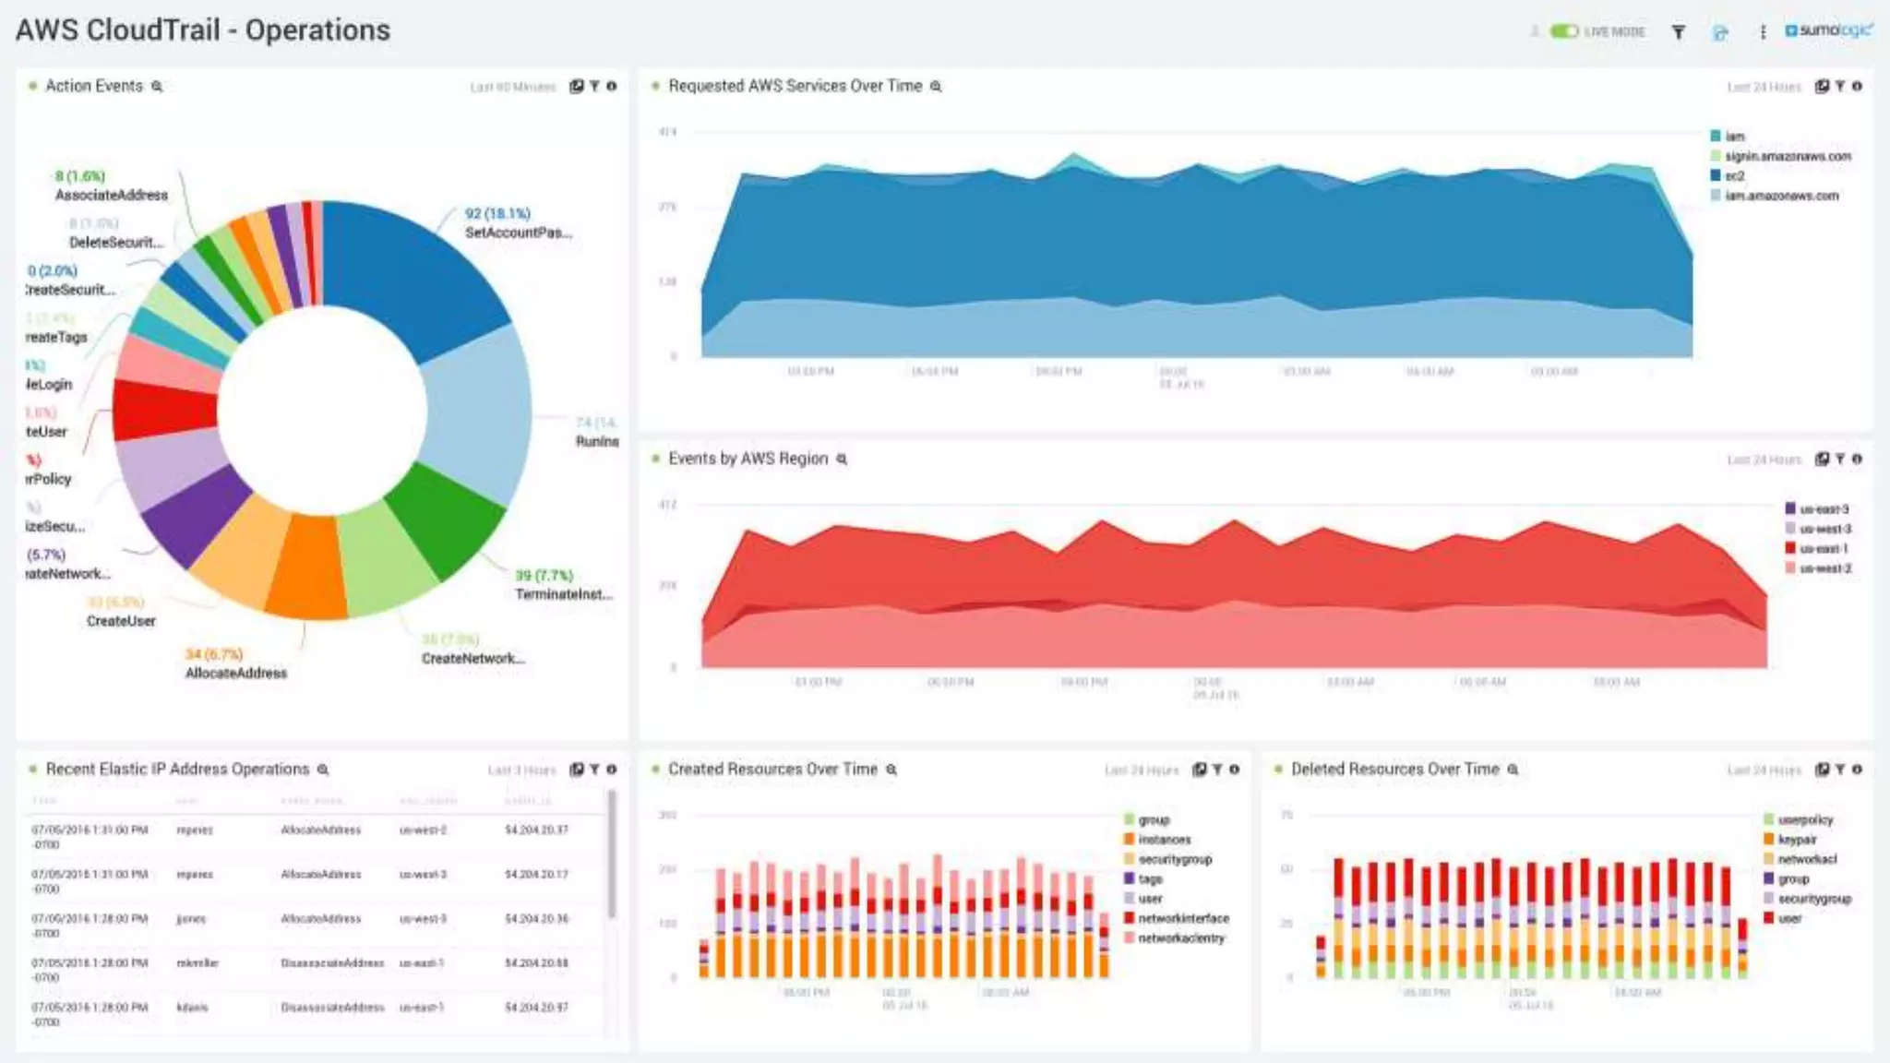This screenshot has width=1890, height=1063.
Task: Click the keypair legend color swatch
Action: pyautogui.click(x=1768, y=840)
